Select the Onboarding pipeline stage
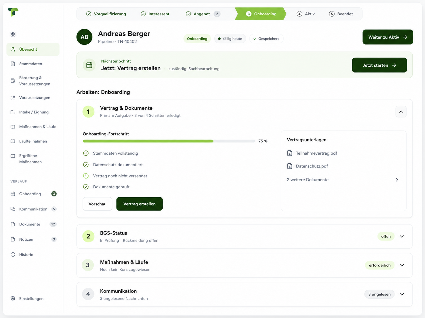This screenshot has width=425, height=318. pos(261,14)
